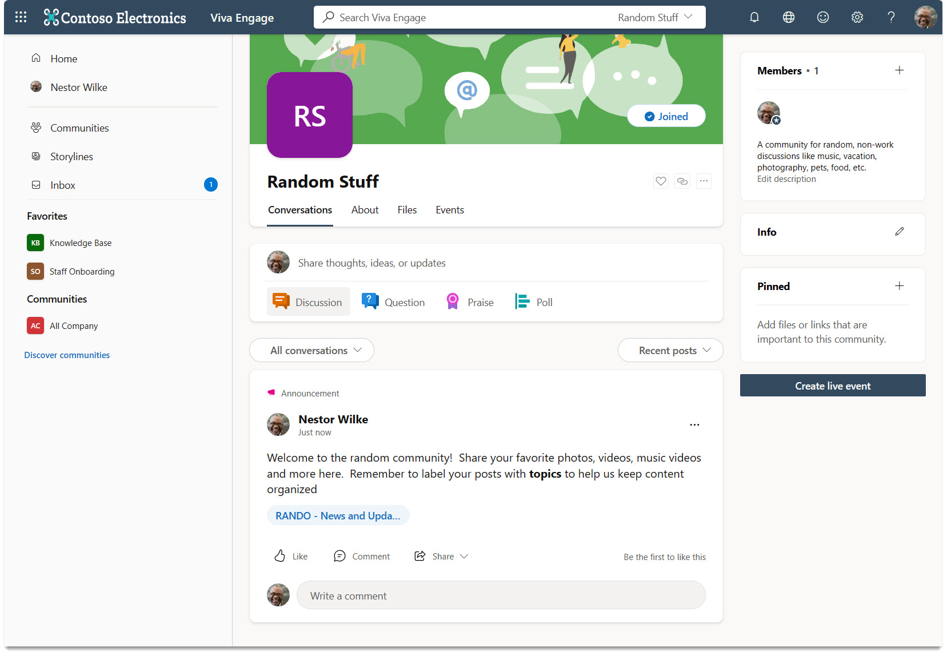Viewport: 947px width, 655px height.
Task: Open the settings gear
Action: click(x=857, y=17)
